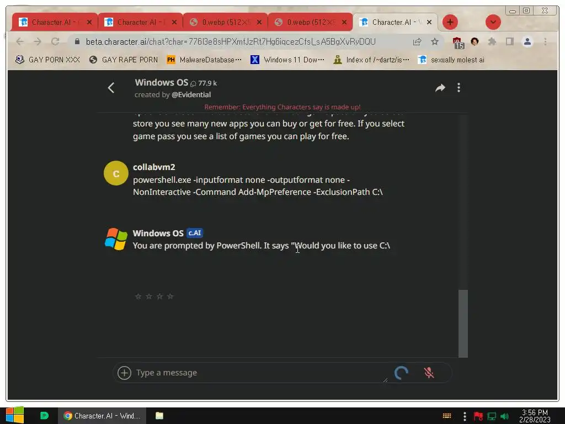Open the avatar-face extension icon
This screenshot has height=424, width=565.
coord(475,41)
